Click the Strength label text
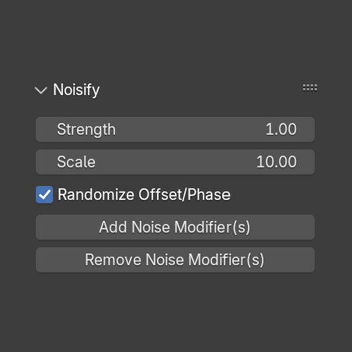The image size is (352, 352). (x=86, y=130)
